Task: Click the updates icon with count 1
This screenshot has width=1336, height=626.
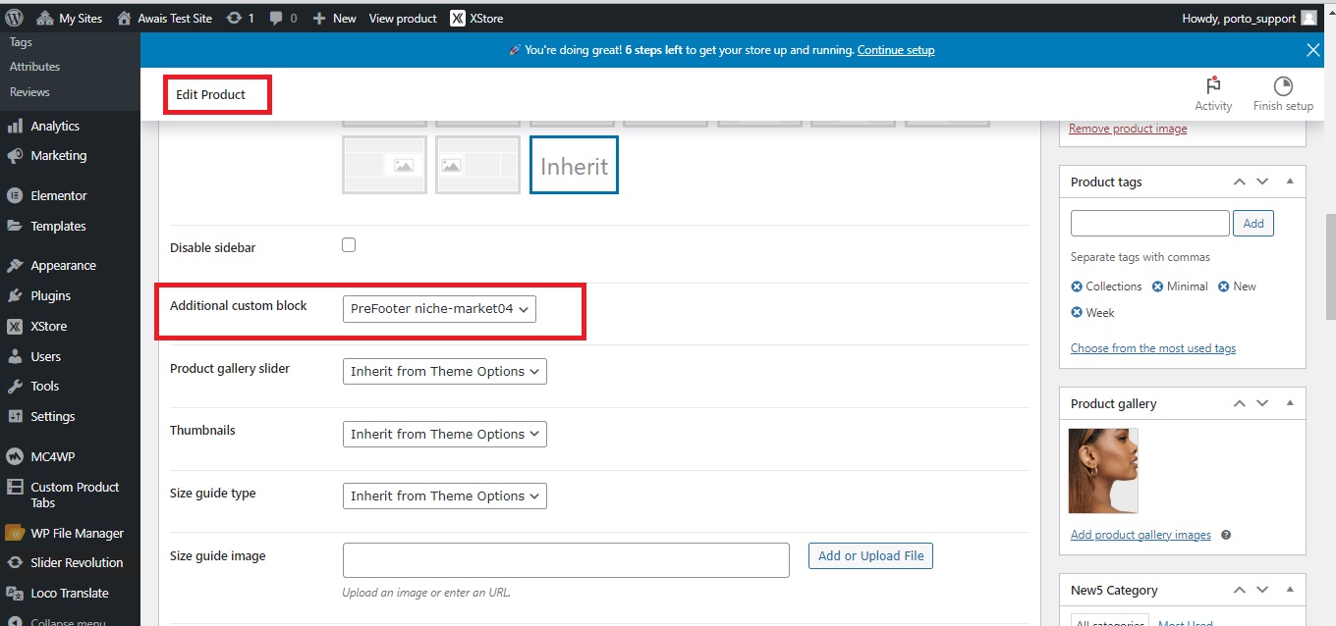Action: pyautogui.click(x=240, y=18)
